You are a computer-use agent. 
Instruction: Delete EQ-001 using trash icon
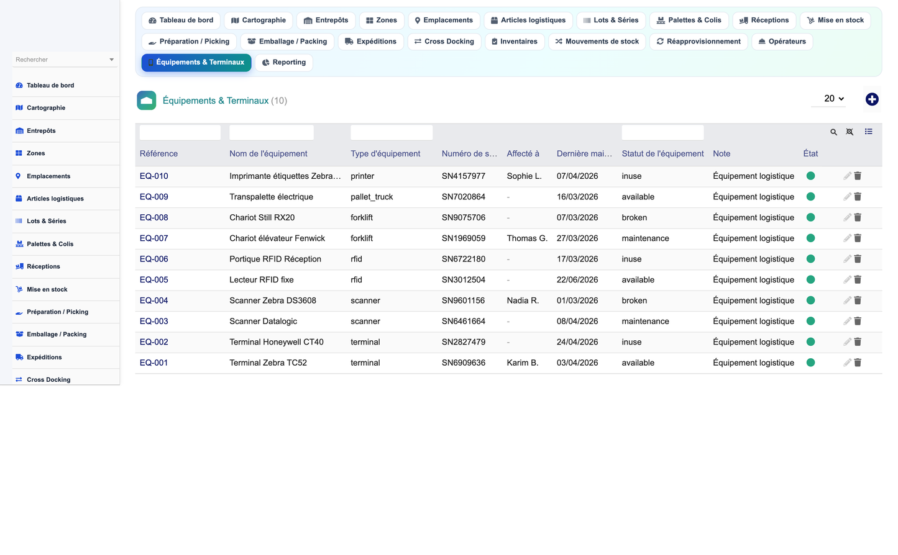(858, 363)
